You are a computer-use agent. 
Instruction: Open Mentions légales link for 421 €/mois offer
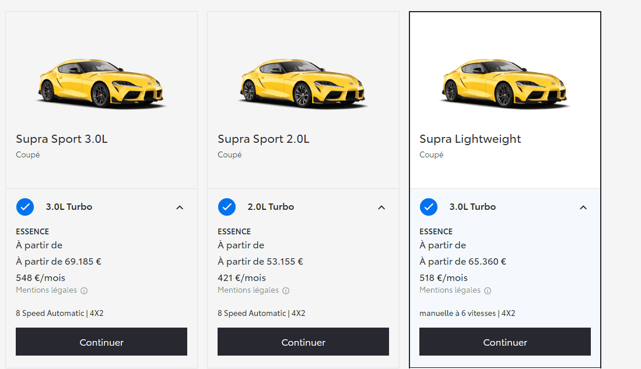248,290
